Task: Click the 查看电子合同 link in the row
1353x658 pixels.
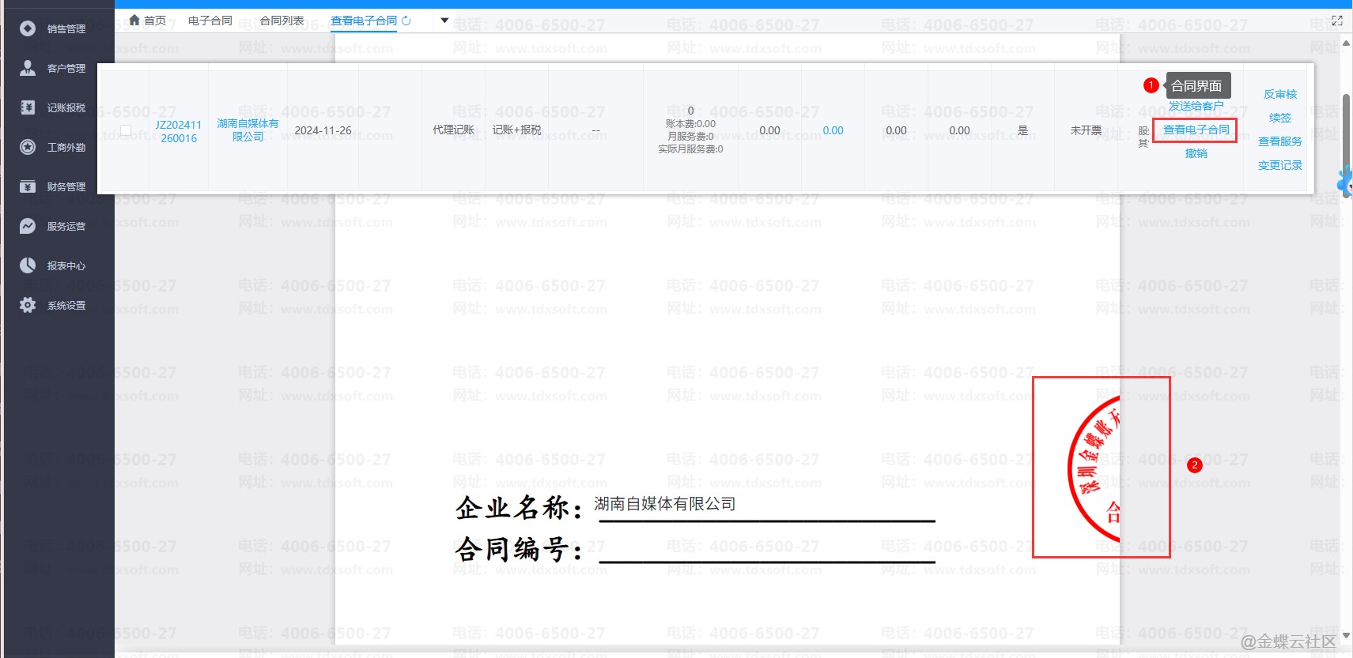Action: click(1196, 130)
